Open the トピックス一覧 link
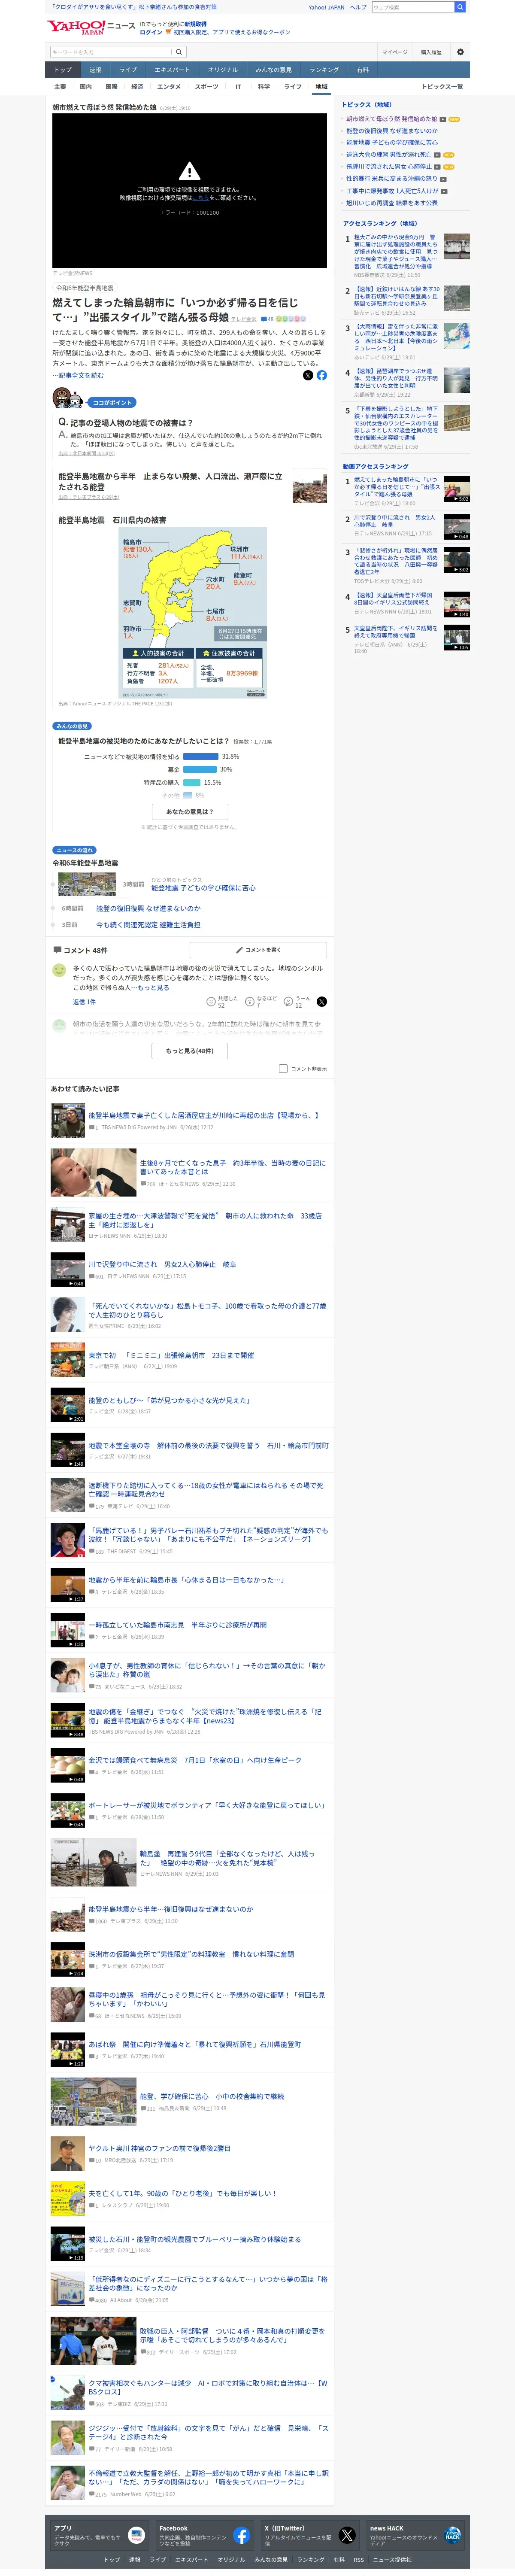515x2576 pixels. pos(442,87)
